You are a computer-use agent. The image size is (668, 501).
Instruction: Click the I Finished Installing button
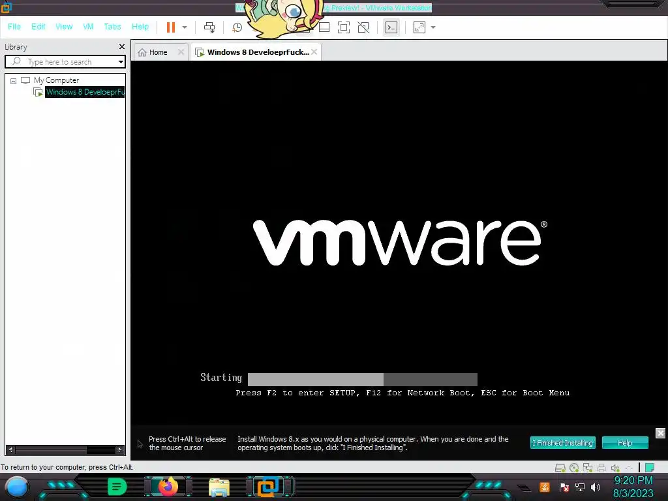click(562, 443)
